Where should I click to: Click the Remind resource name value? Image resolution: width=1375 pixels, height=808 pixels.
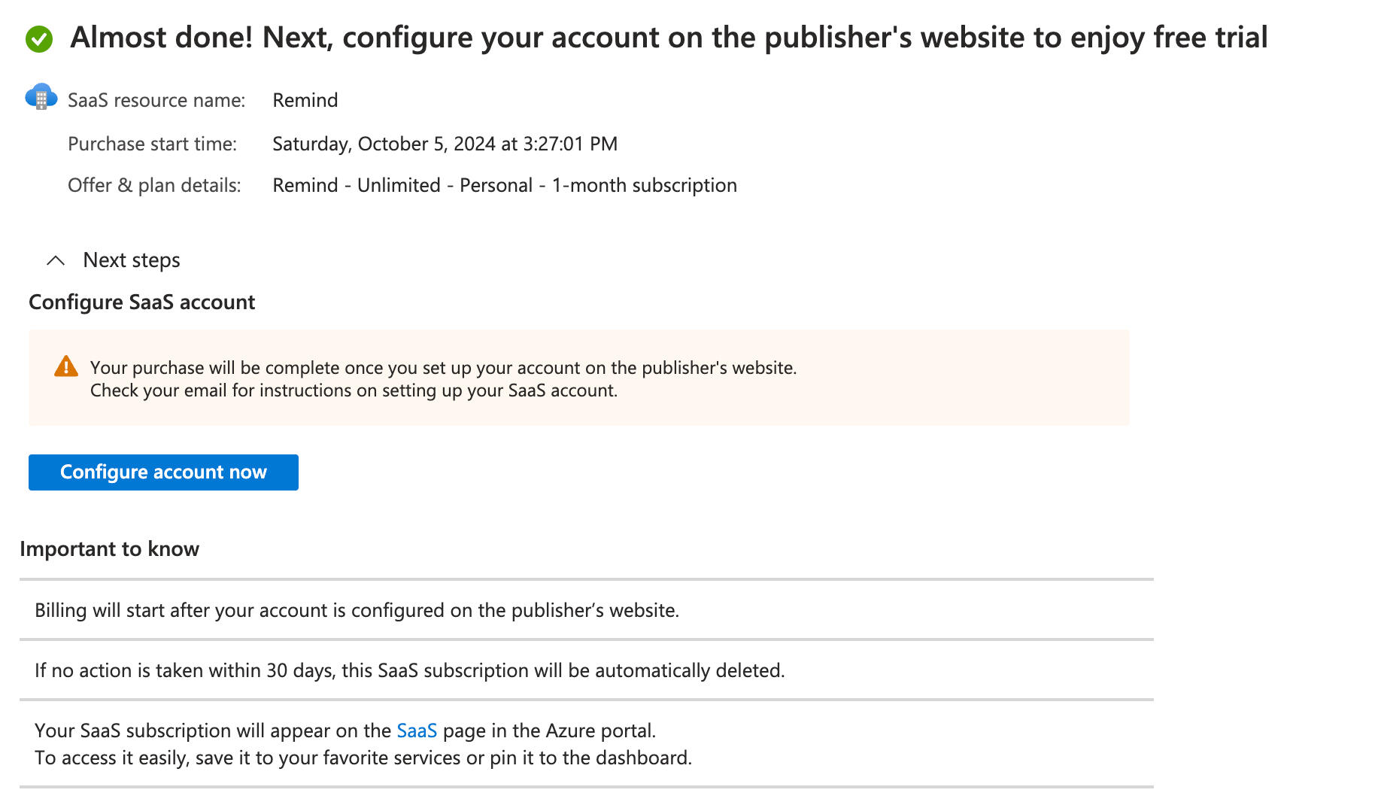[305, 99]
